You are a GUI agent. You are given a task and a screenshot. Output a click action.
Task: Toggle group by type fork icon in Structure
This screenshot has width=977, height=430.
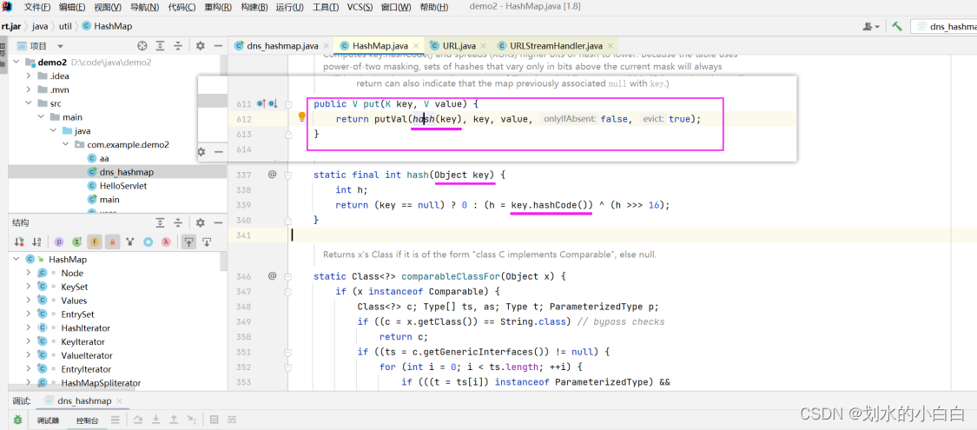tap(130, 241)
